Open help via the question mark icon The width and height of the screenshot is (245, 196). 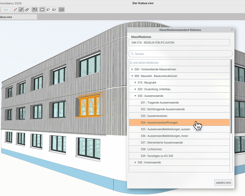[x=232, y=30]
